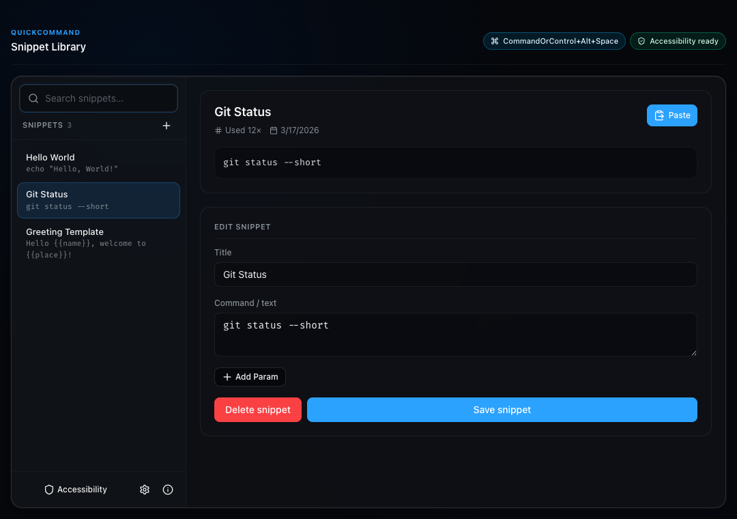Click the textarea resize handle in its corner
Screen dimensions: 737x519
point(694,353)
